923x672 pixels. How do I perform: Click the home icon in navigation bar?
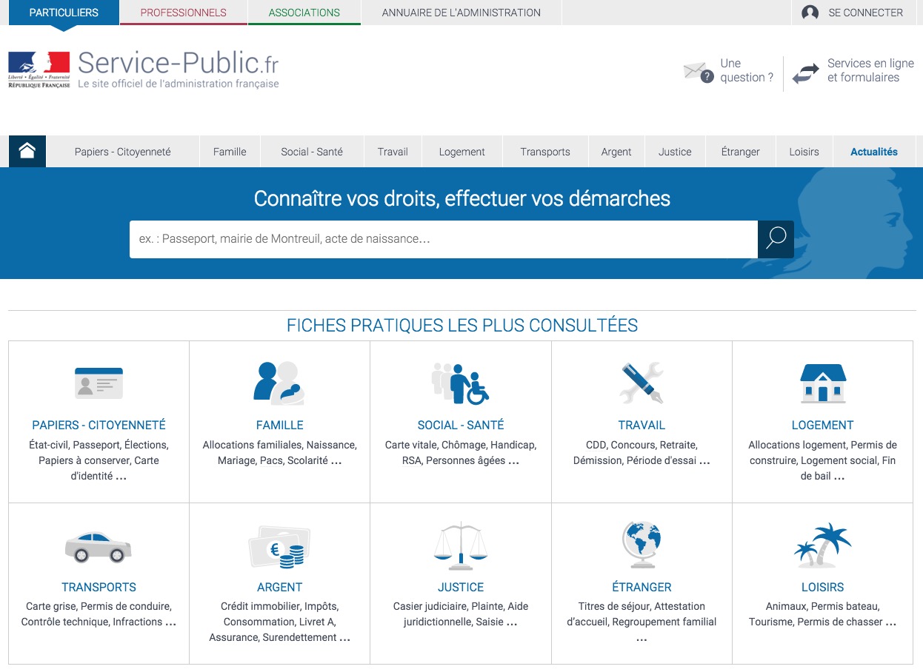pyautogui.click(x=27, y=151)
